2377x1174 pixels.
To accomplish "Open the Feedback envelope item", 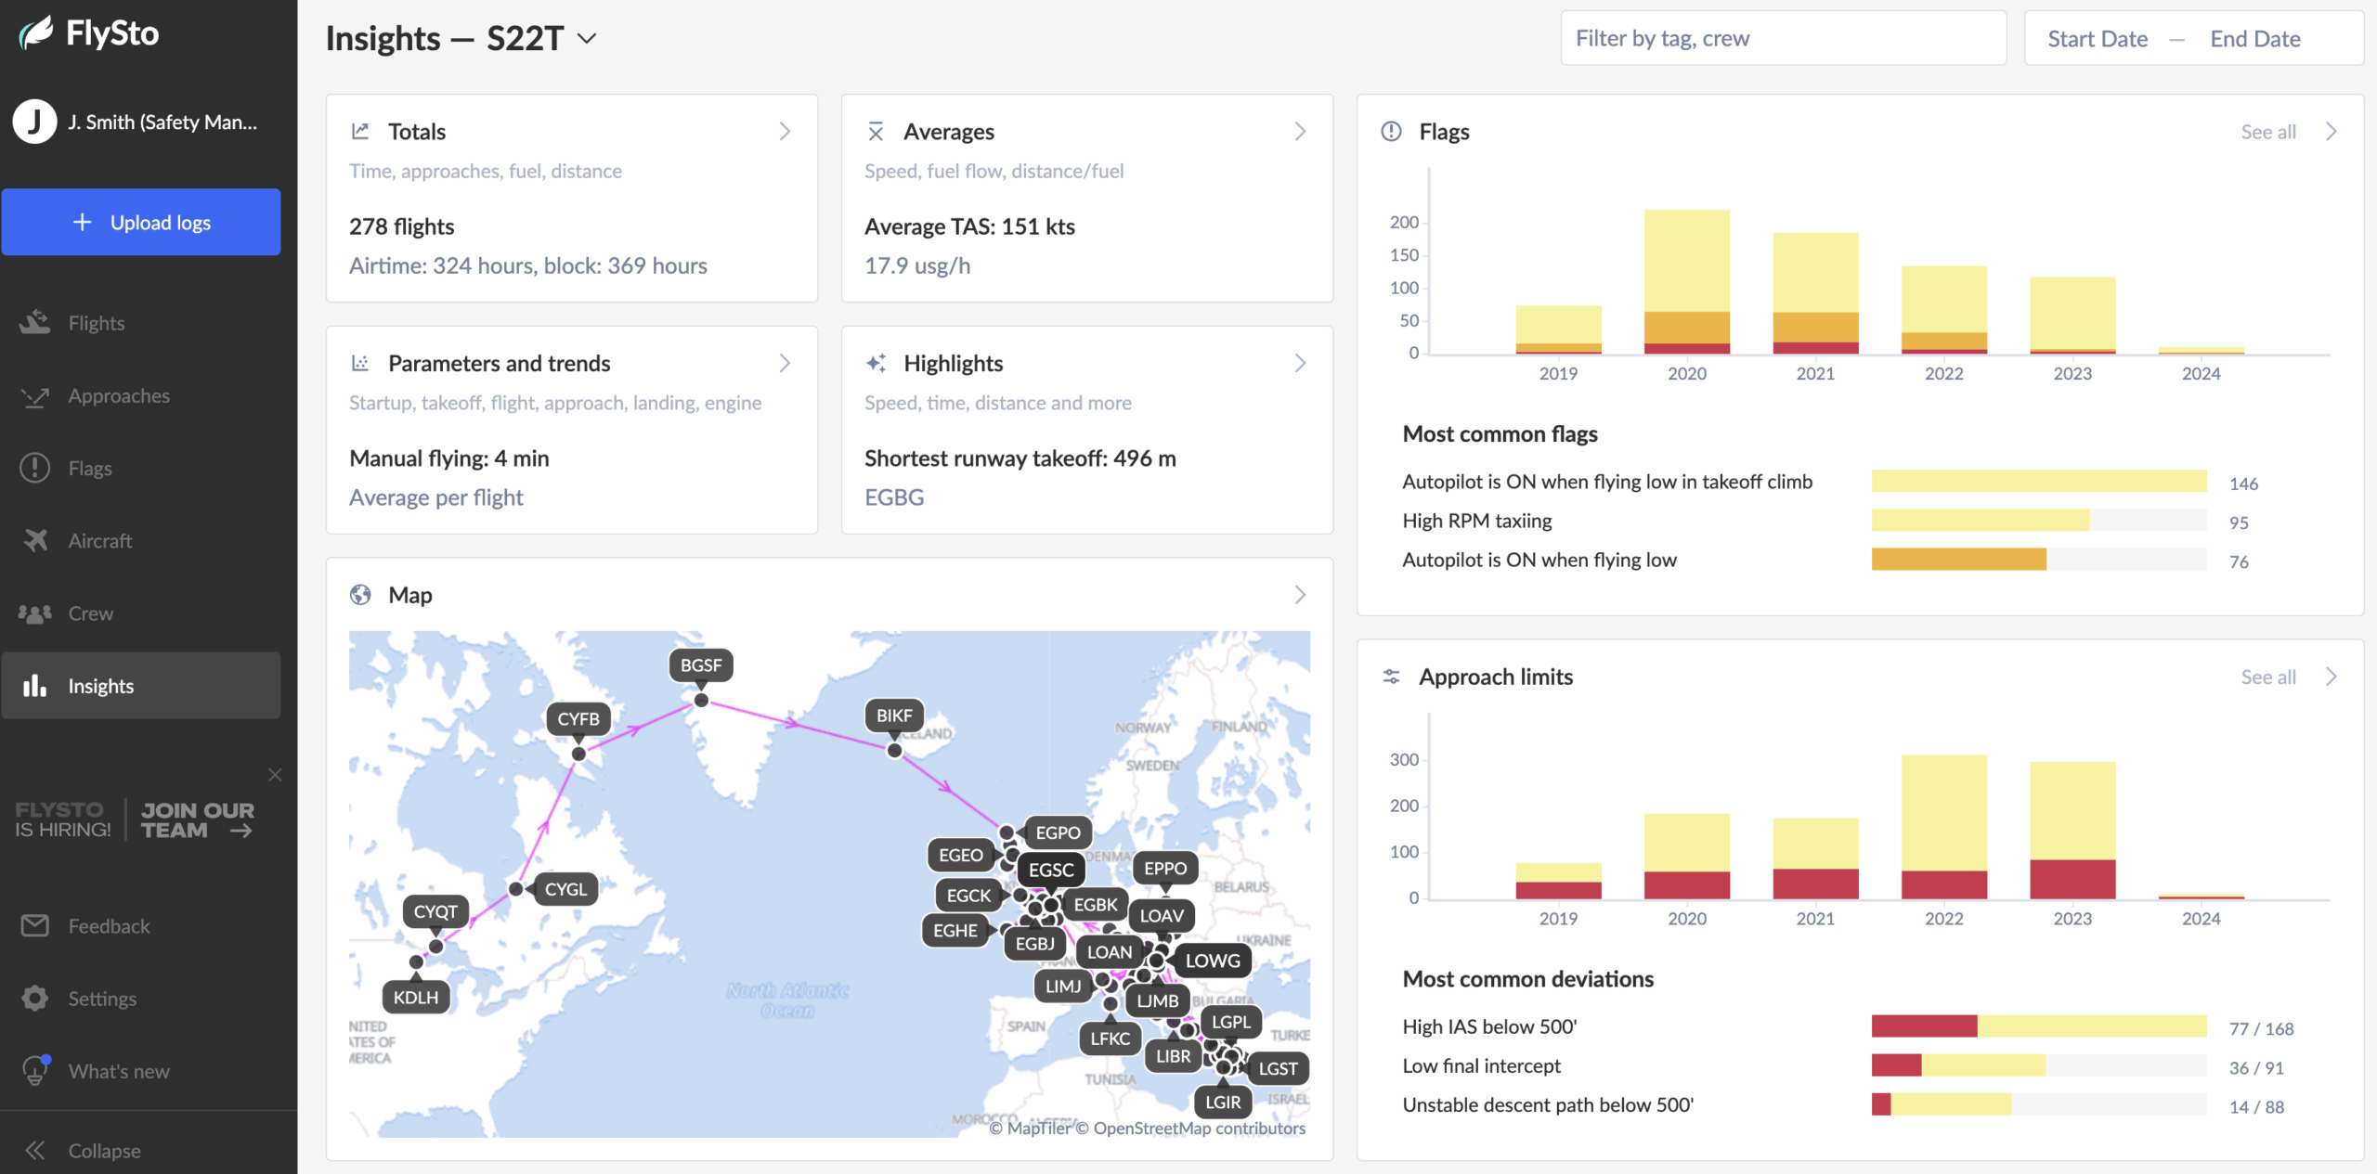I will coord(35,926).
